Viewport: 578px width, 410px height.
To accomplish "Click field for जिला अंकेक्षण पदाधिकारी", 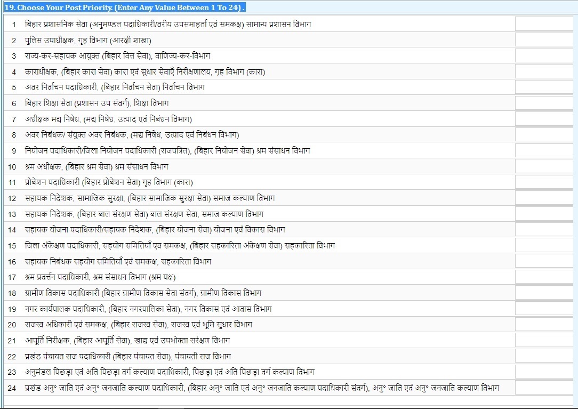I will coord(543,246).
